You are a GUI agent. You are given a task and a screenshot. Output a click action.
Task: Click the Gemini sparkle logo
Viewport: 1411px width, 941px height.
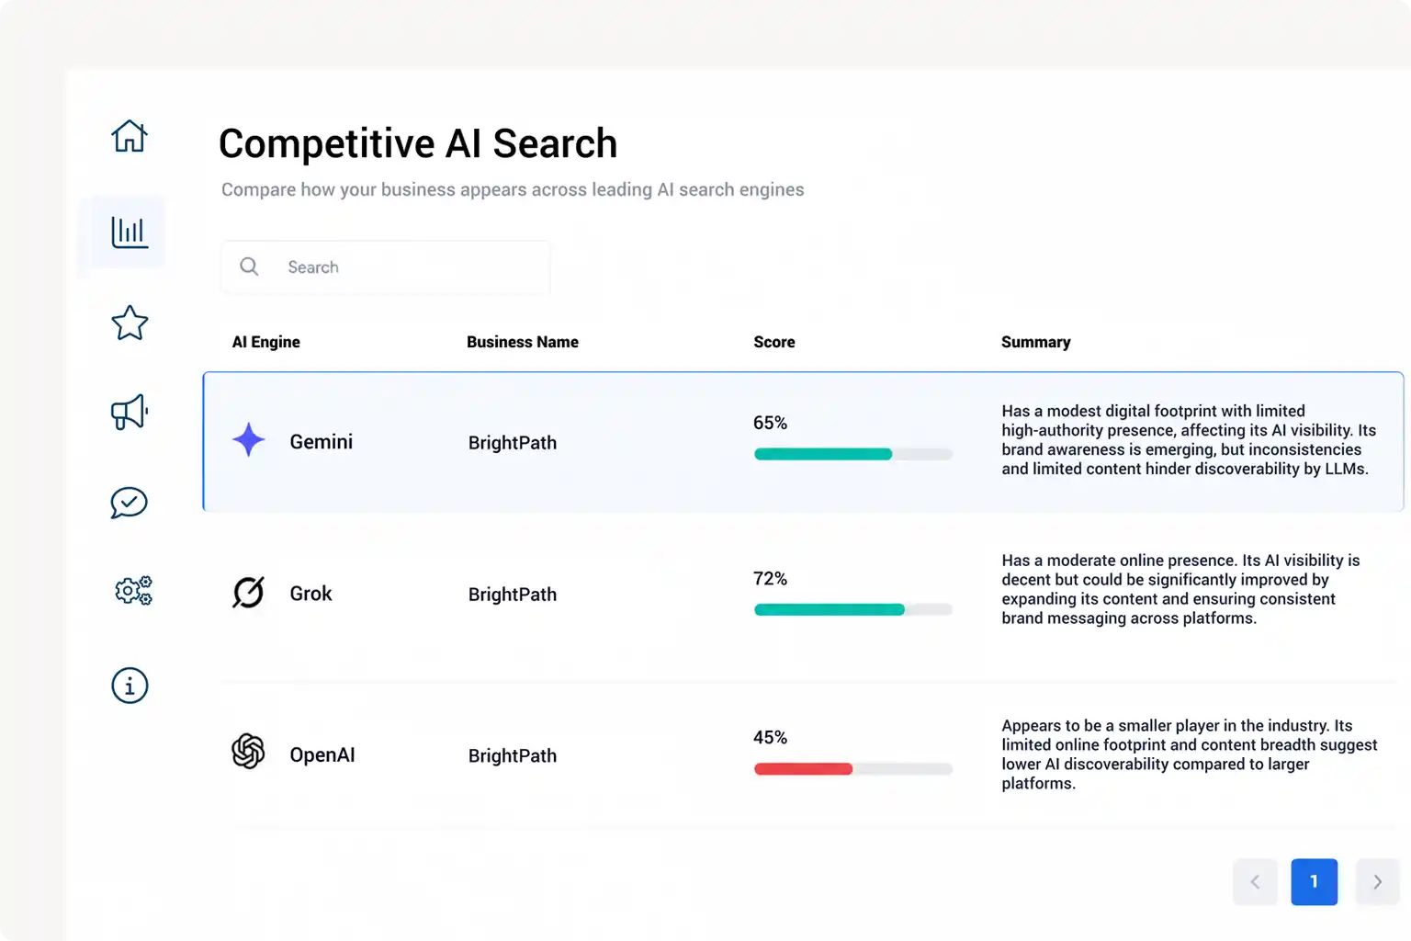[249, 440]
